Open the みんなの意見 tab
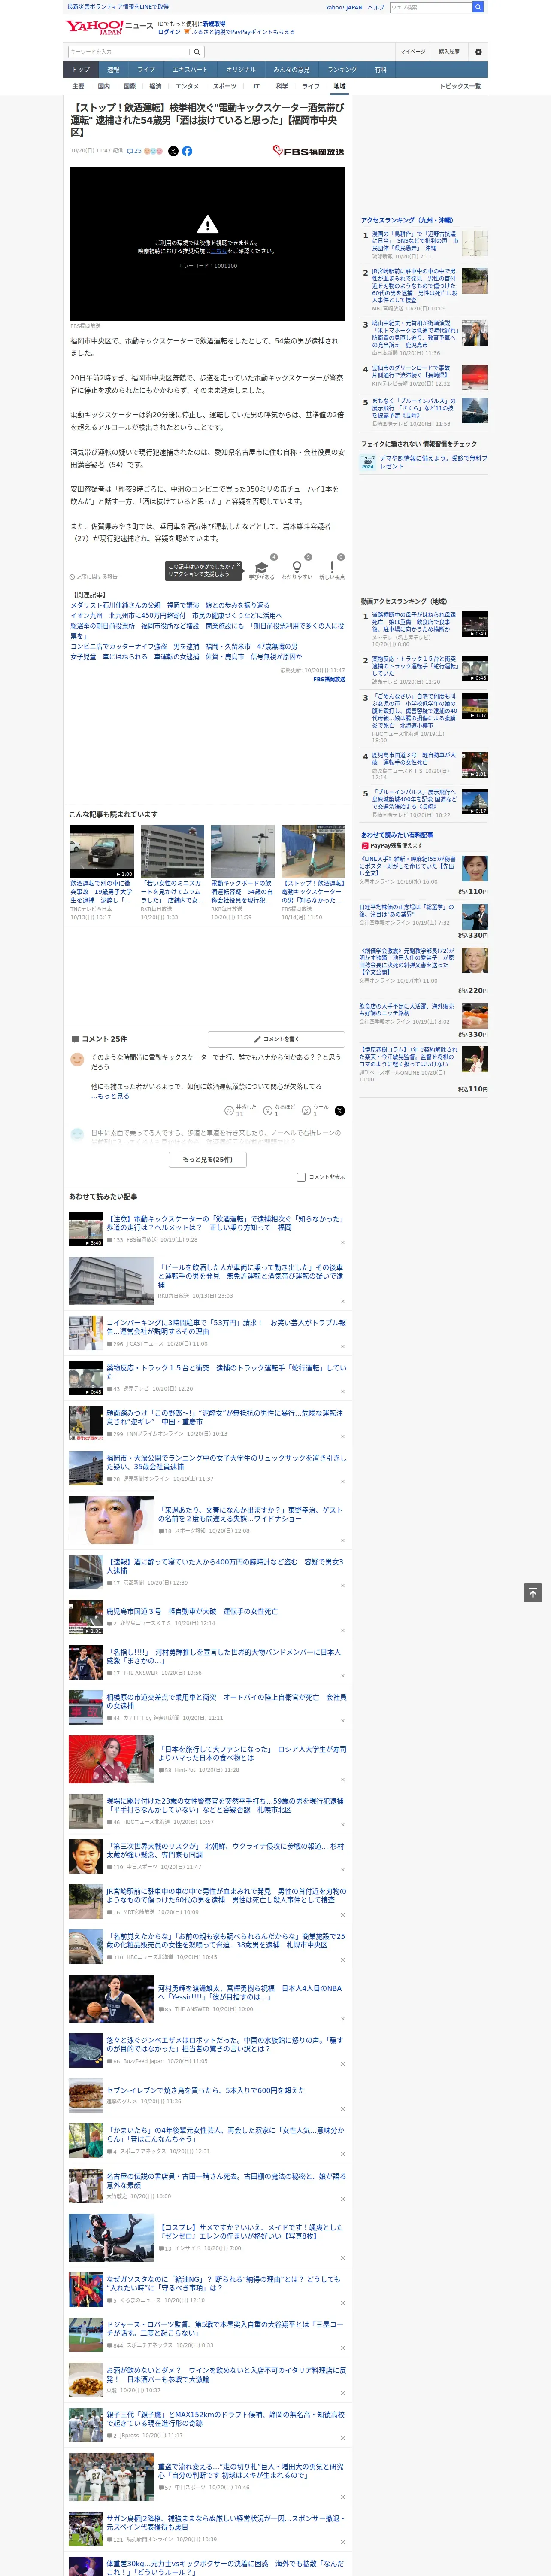The width and height of the screenshot is (551, 2576). coord(291,70)
